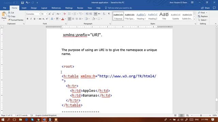Apply the No Spacing style
218x122 pixels.
[x=129, y=16]
